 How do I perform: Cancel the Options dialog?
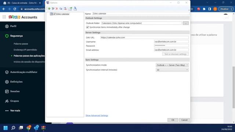click(184, 120)
